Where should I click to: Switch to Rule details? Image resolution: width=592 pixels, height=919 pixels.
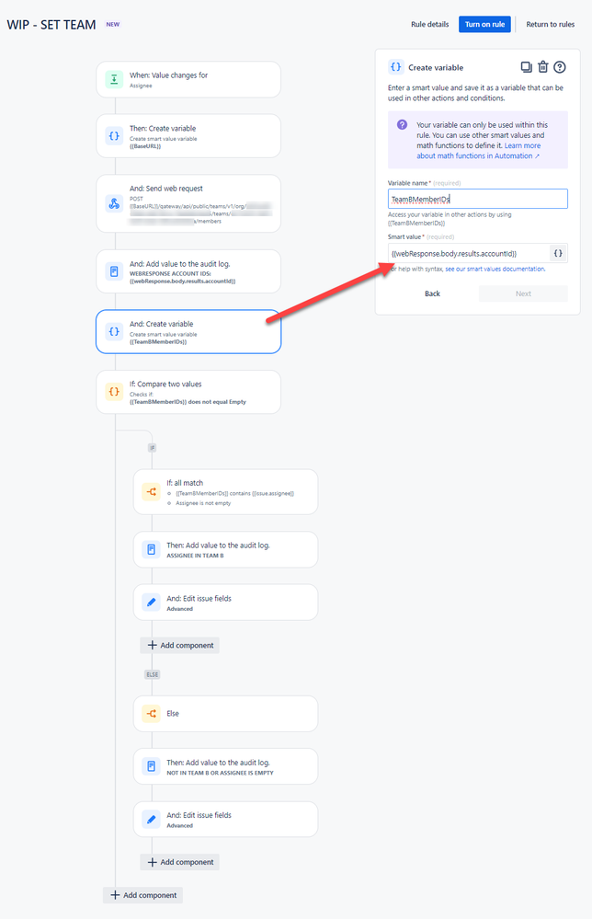(x=430, y=24)
